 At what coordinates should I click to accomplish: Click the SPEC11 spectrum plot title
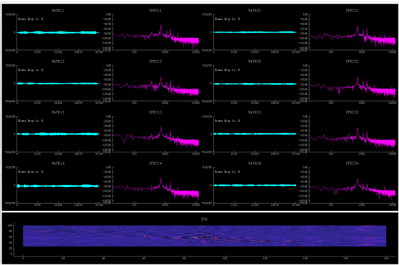155,10
